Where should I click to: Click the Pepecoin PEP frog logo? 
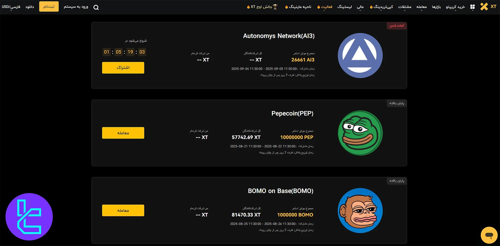[x=360, y=133]
